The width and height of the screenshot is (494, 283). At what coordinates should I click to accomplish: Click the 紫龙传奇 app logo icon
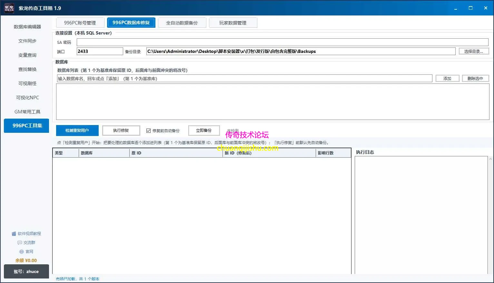[9, 8]
